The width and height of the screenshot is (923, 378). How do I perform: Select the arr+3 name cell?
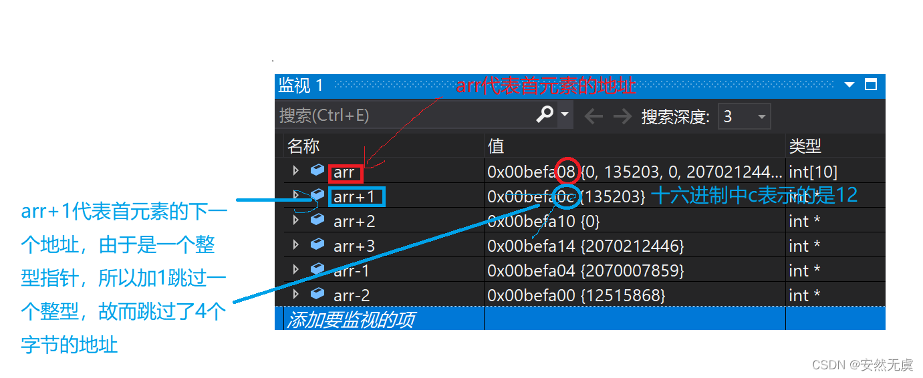354,246
